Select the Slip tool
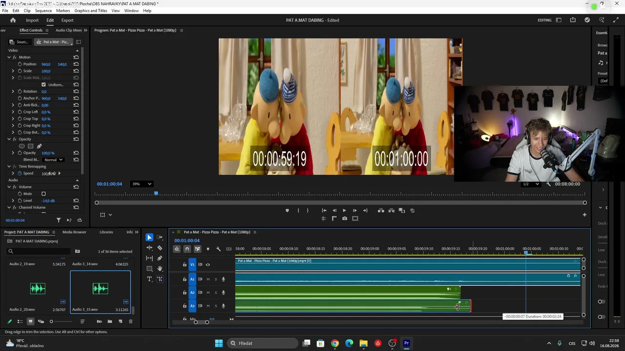The width and height of the screenshot is (625, 351). pos(149,258)
